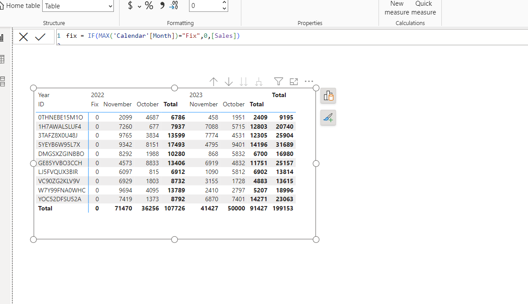Select row 0THNEBE15M1O
Image resolution: width=528 pixels, height=304 pixels.
61,117
